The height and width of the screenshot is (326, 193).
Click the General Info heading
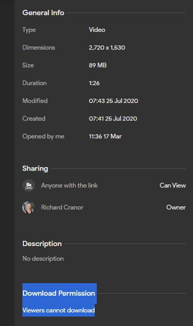[x=43, y=13]
